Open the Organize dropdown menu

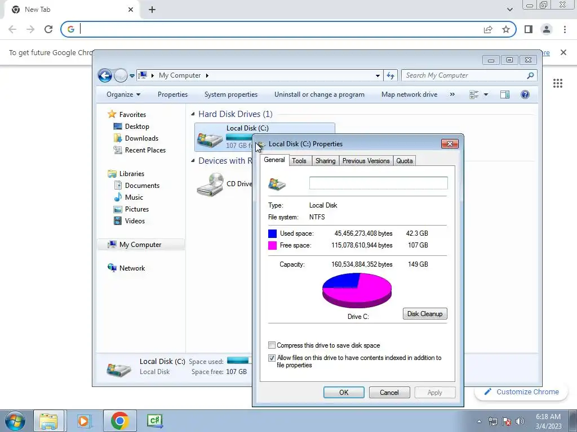(x=123, y=94)
